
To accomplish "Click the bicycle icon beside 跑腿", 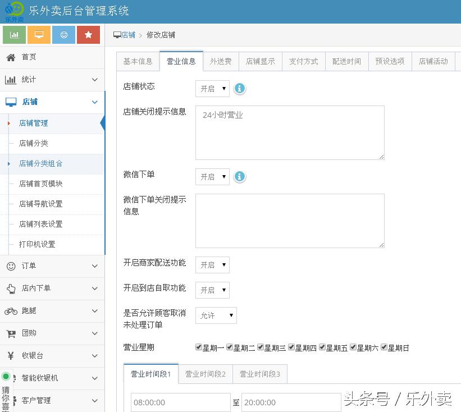I will [10, 311].
